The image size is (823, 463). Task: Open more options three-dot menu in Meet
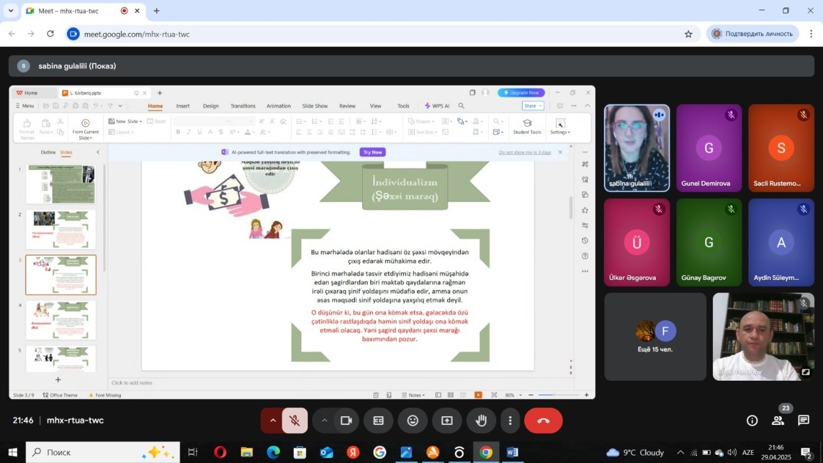[510, 421]
